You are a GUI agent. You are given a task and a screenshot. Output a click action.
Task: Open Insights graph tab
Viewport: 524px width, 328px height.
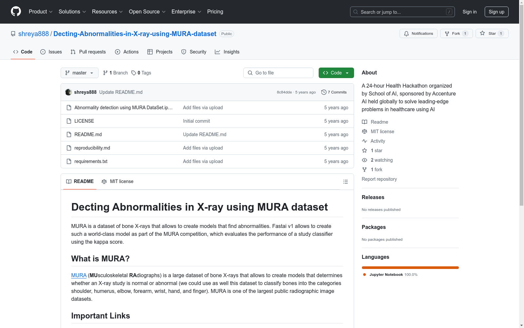click(x=227, y=52)
